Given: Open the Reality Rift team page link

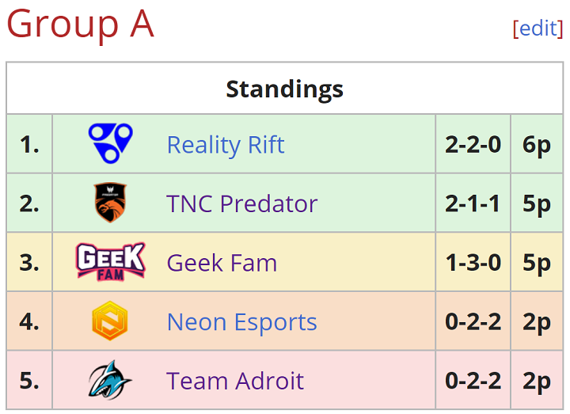Looking at the screenshot, I should click(x=226, y=145).
